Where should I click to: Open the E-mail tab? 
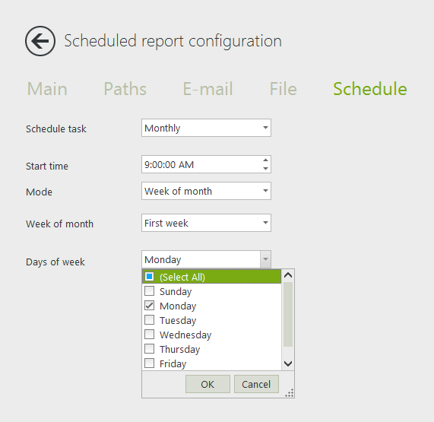207,89
